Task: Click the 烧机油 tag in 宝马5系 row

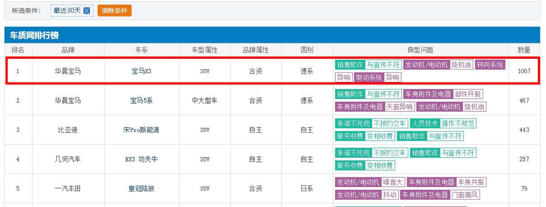Action: pyautogui.click(x=475, y=107)
